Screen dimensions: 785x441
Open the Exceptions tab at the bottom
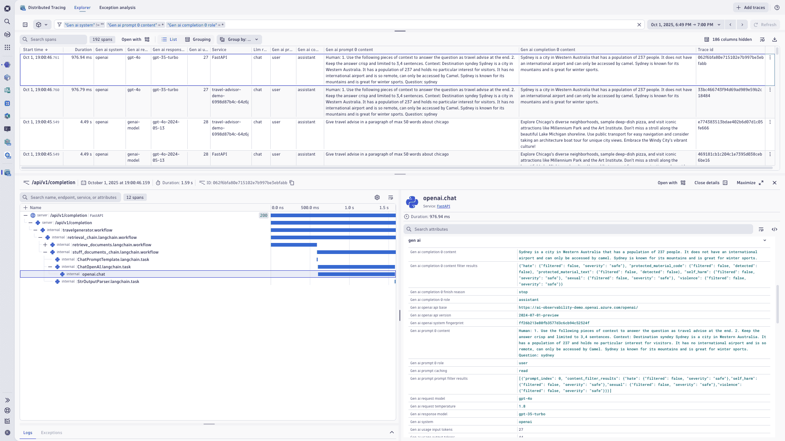coord(51,432)
